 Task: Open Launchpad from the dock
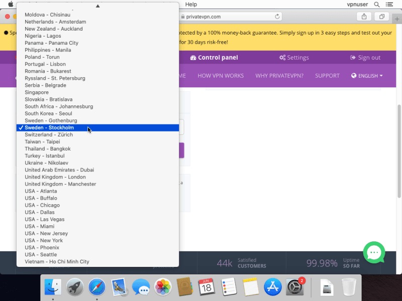coord(75,287)
